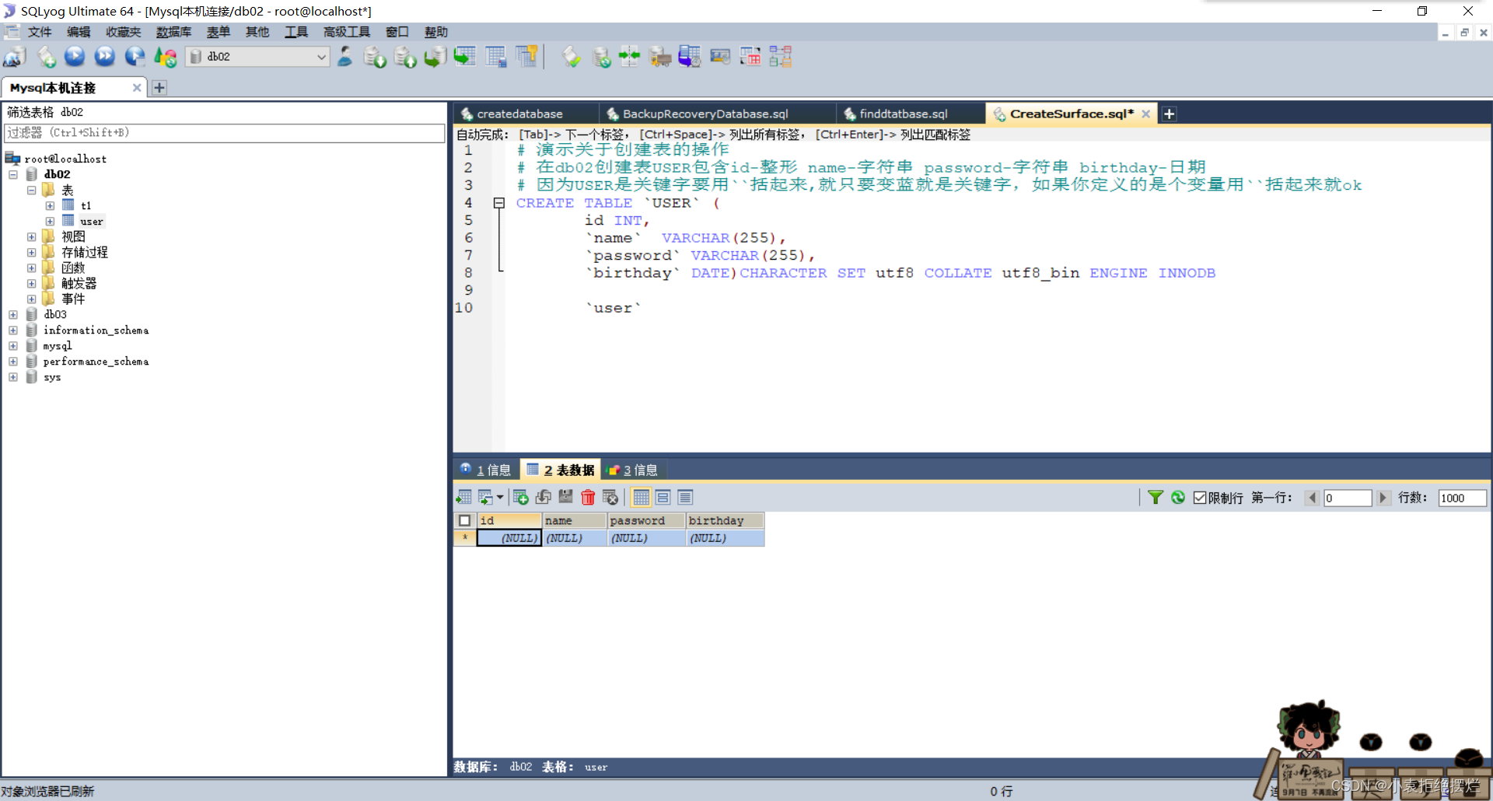Click the import external data icon
The width and height of the screenshot is (1493, 801).
coord(375,57)
